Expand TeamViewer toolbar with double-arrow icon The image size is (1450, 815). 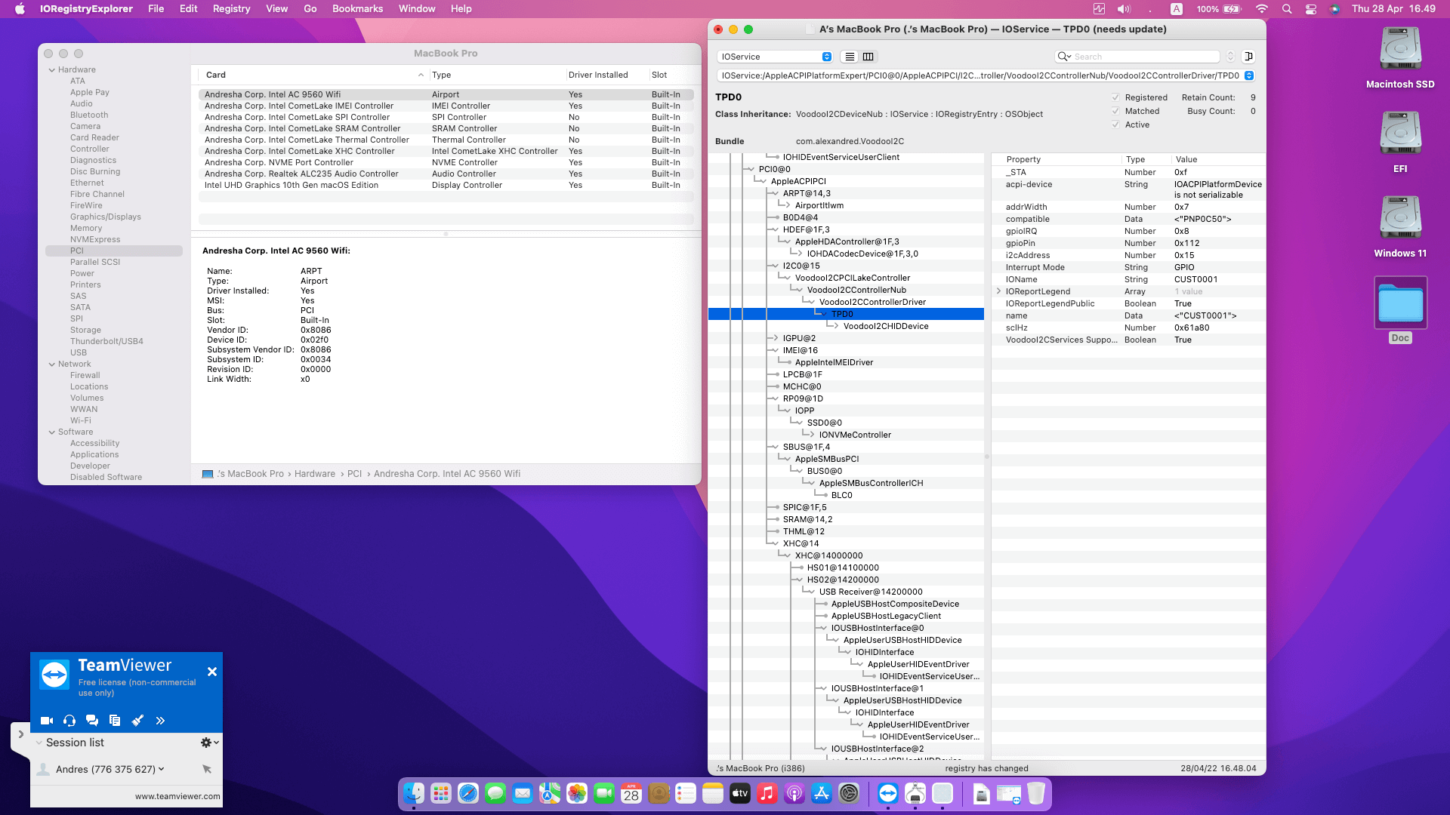(x=160, y=721)
